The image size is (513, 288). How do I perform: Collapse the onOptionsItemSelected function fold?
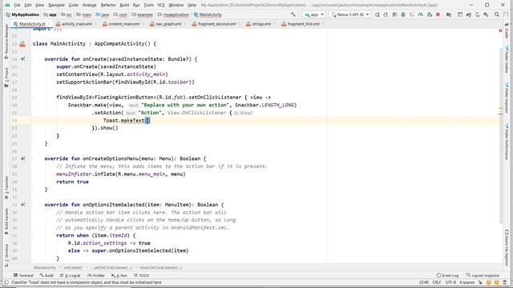(30, 205)
